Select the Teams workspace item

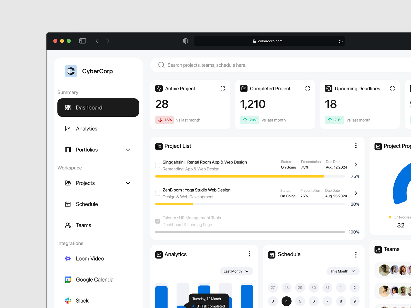click(83, 225)
